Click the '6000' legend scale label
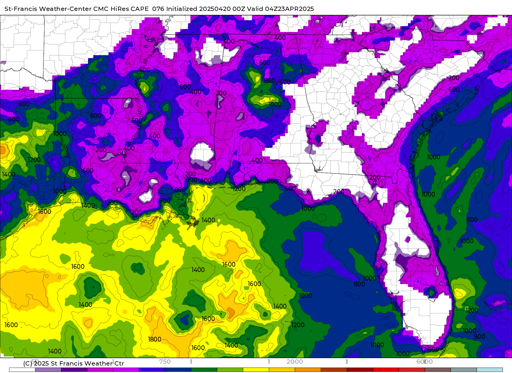512x373 pixels. click(x=425, y=362)
